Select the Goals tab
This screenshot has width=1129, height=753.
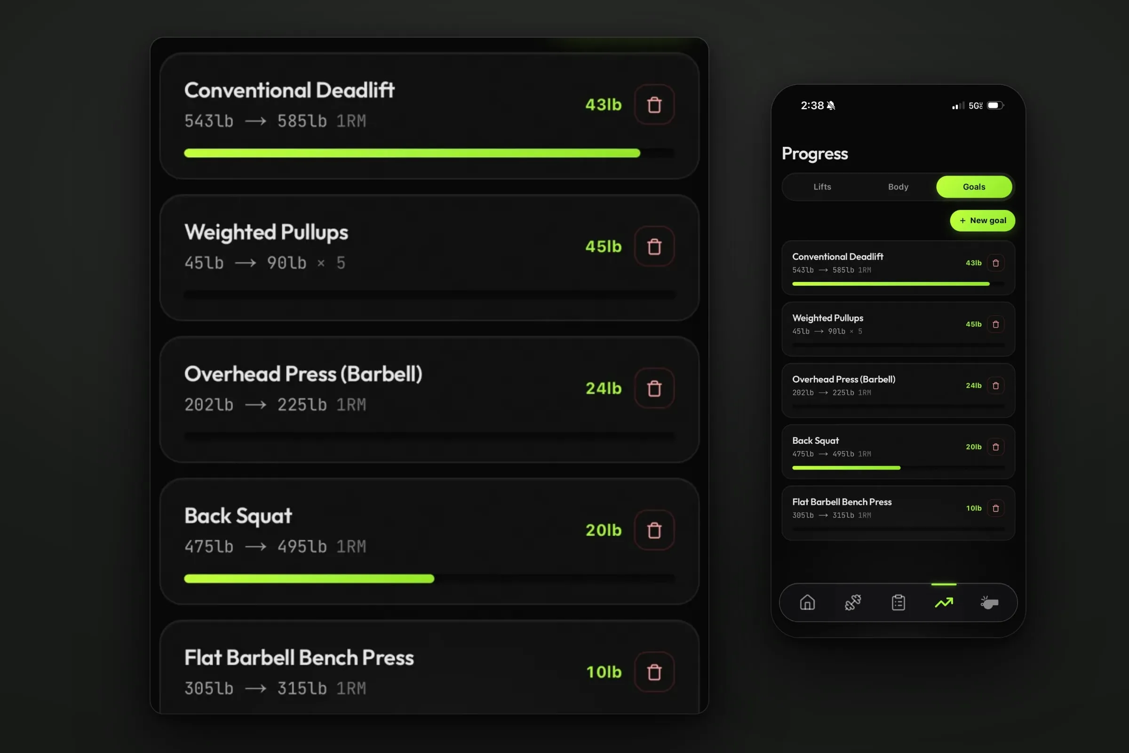[974, 187]
